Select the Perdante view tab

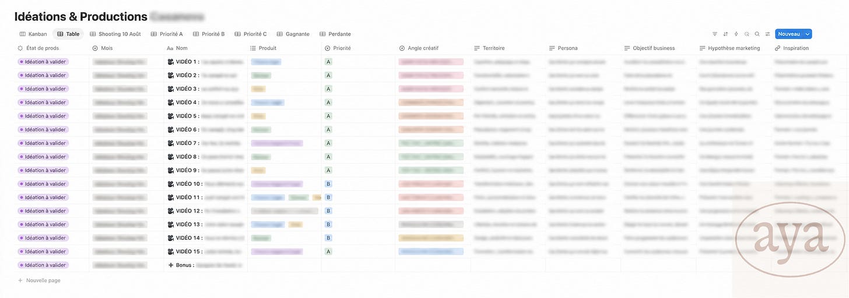tap(335, 34)
